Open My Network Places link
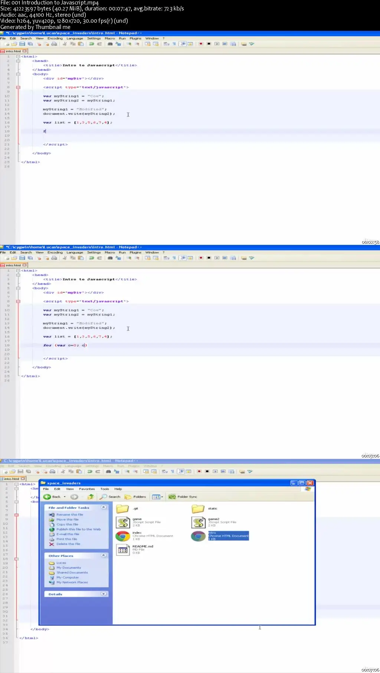This screenshot has width=380, height=673. (x=72, y=582)
